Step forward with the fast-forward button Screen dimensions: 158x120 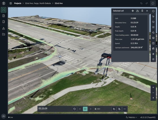coord(91,109)
